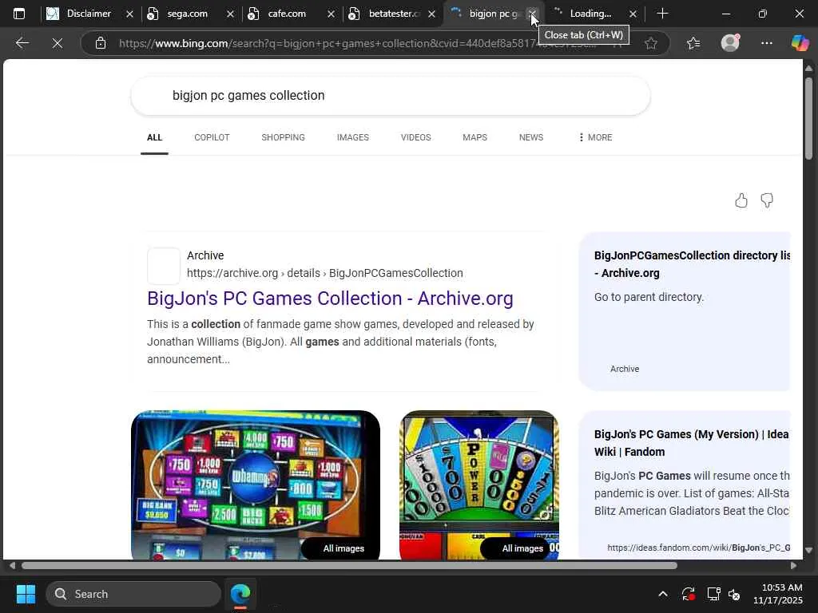Select the SHOPPING search category
The width and height of the screenshot is (818, 613).
(284, 137)
